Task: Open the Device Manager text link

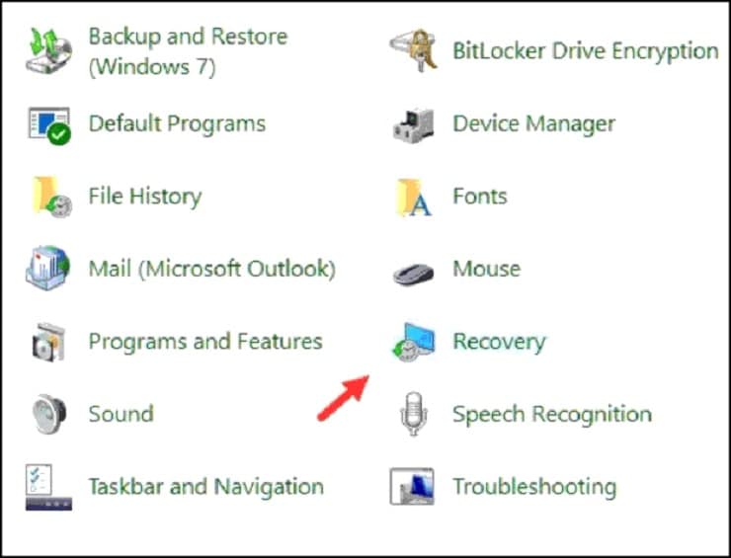Action: 533,124
